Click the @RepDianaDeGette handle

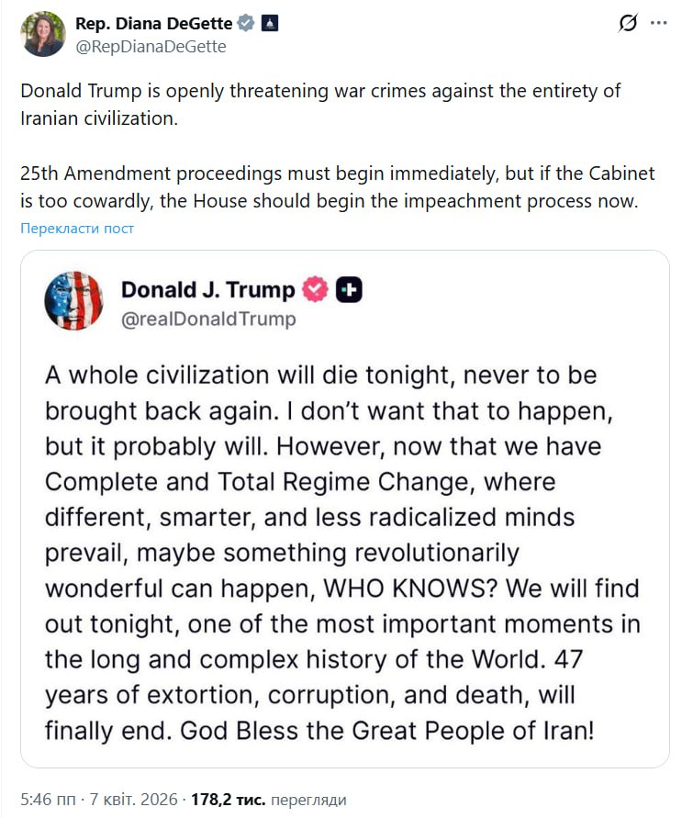coord(150,46)
